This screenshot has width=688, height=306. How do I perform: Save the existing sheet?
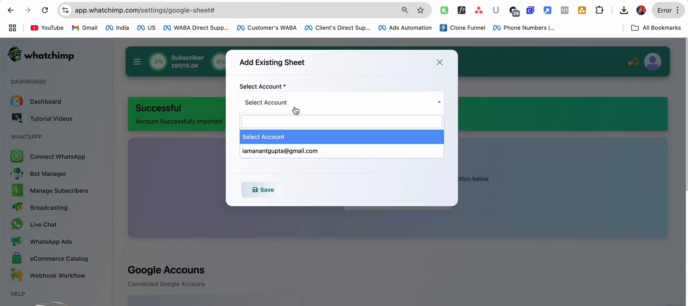[x=263, y=190]
